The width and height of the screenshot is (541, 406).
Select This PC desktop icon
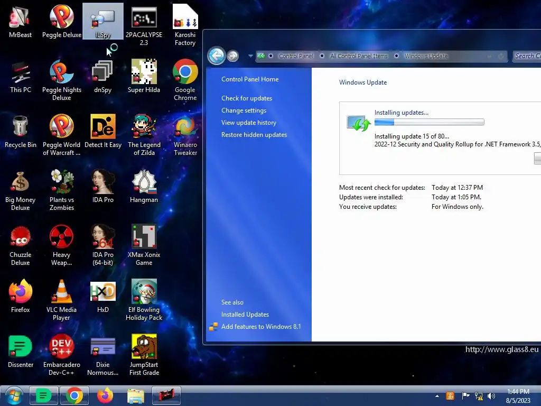click(x=21, y=77)
